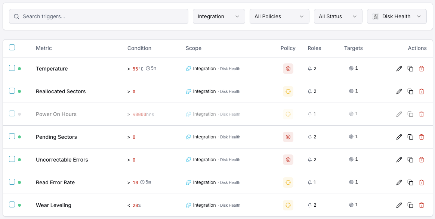Viewport: 435px width, 219px height.
Task: Open the All Policies dropdown
Action: [x=279, y=16]
